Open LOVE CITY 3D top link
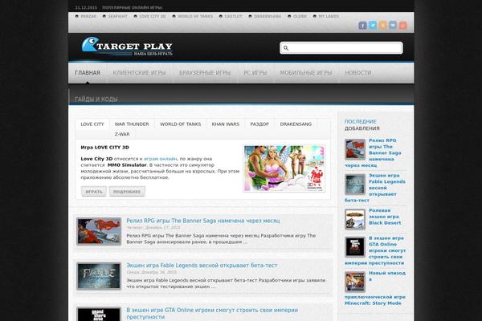 (x=153, y=16)
